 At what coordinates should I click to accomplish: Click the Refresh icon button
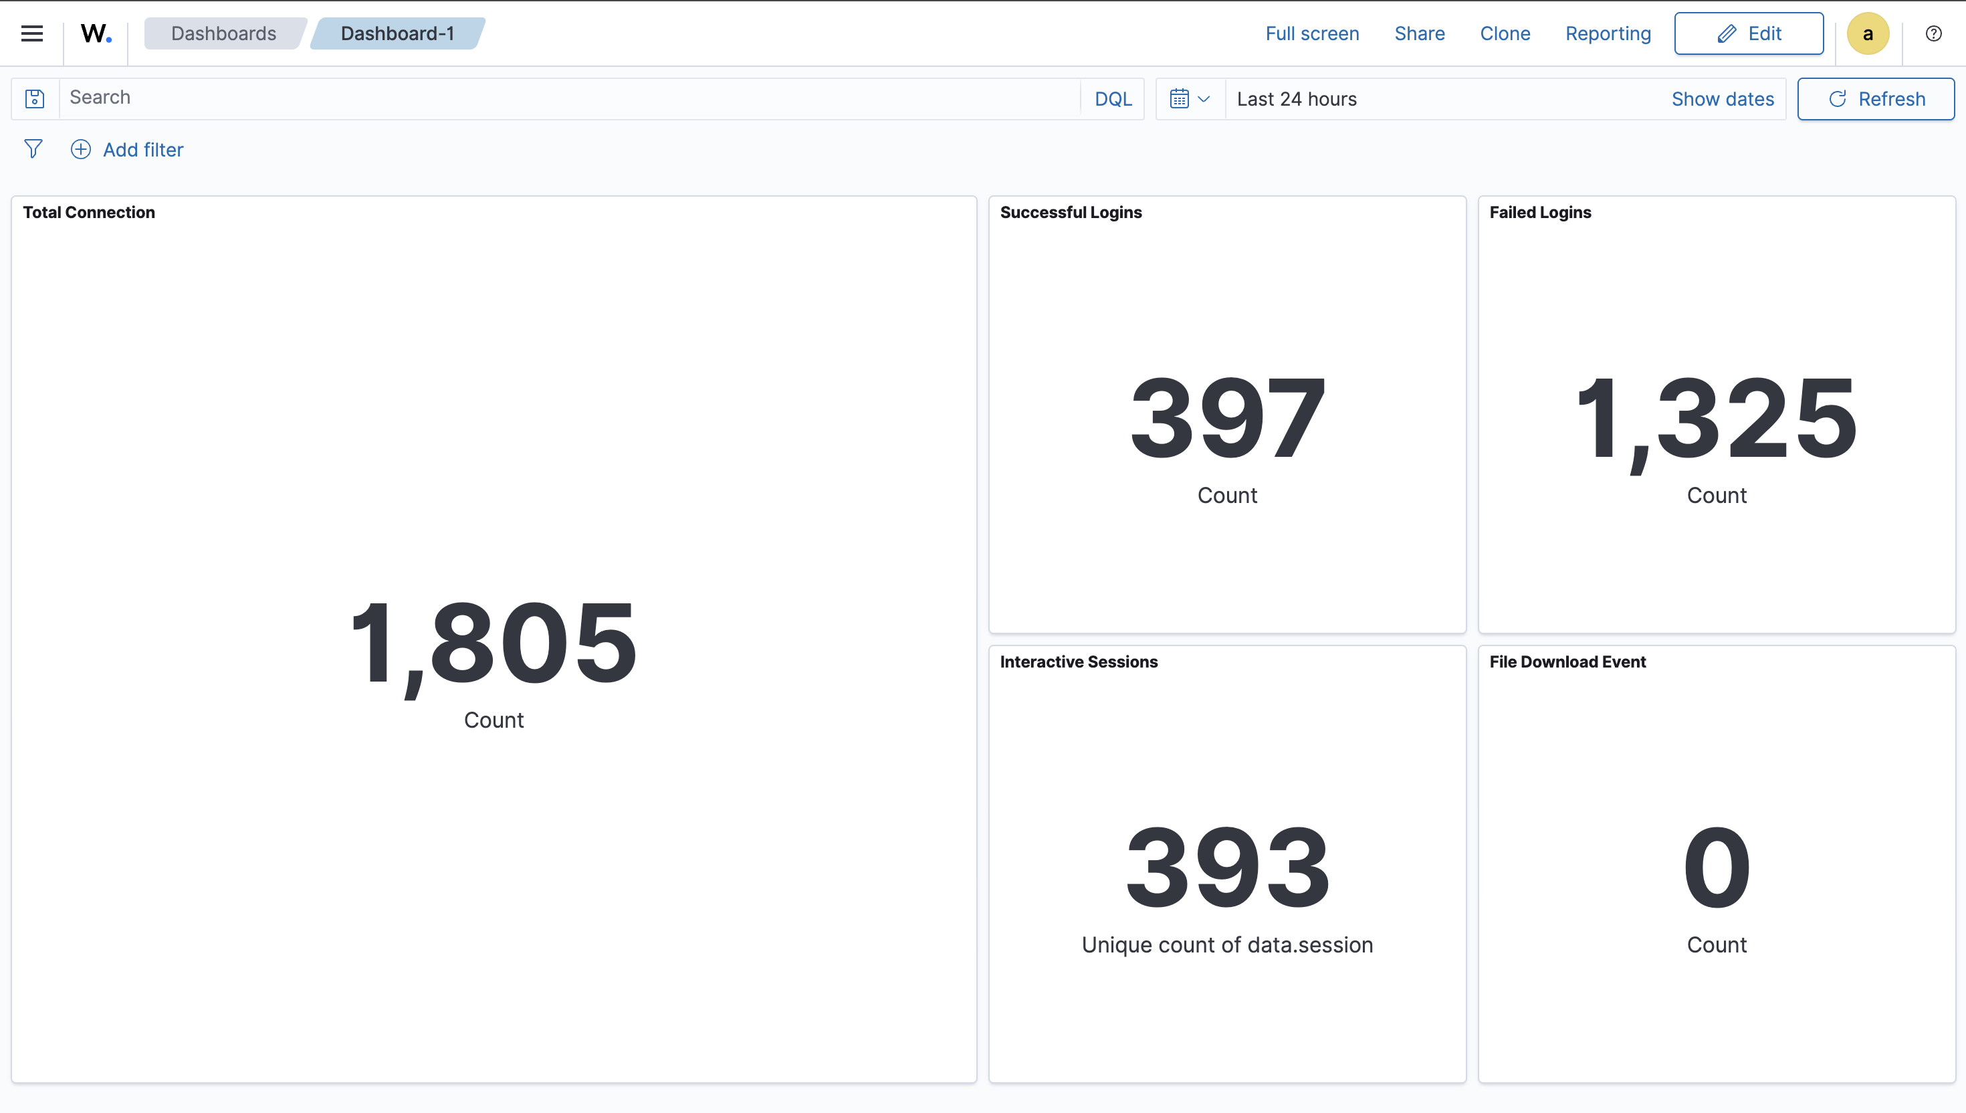click(1876, 98)
